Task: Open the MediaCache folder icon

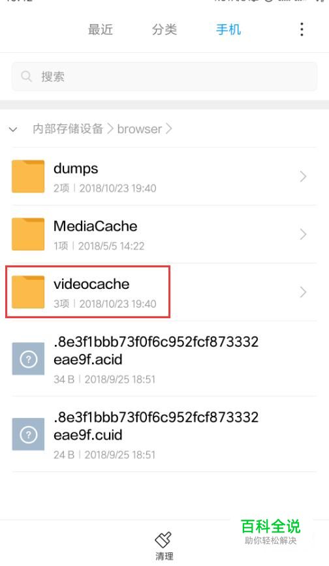Action: (28, 234)
